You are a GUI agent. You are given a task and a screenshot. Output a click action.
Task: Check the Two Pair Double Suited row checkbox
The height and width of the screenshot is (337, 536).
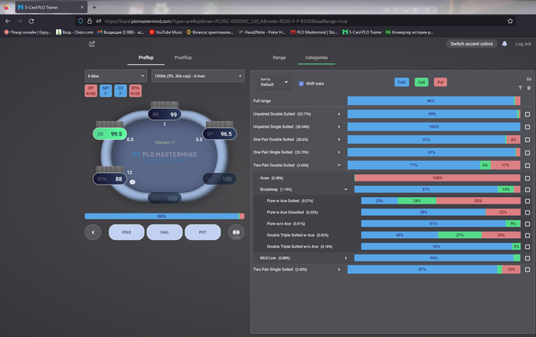coord(528,165)
